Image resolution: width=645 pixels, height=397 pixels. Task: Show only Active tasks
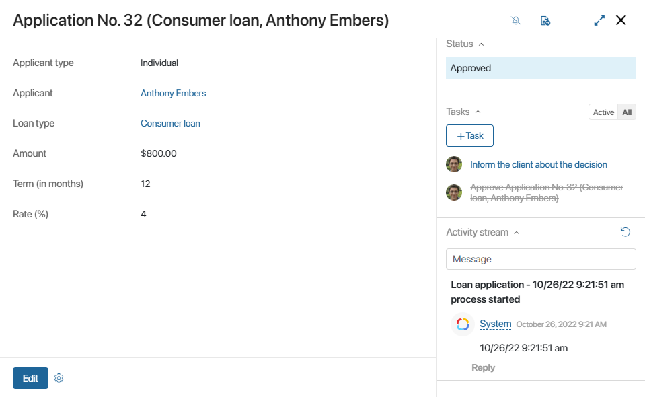[603, 112]
